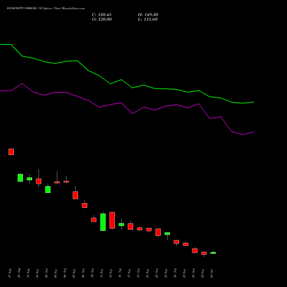The image size is (287, 287).
Task: Select the close value C: 130.45
Action: click(102, 15)
